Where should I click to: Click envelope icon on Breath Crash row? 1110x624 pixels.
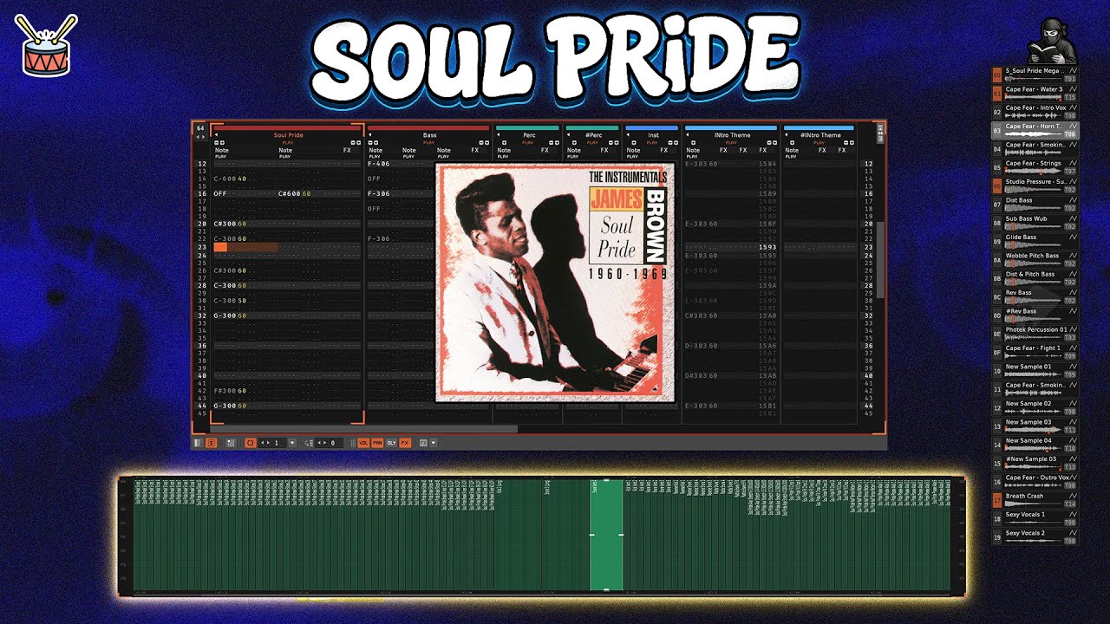coord(1073,496)
